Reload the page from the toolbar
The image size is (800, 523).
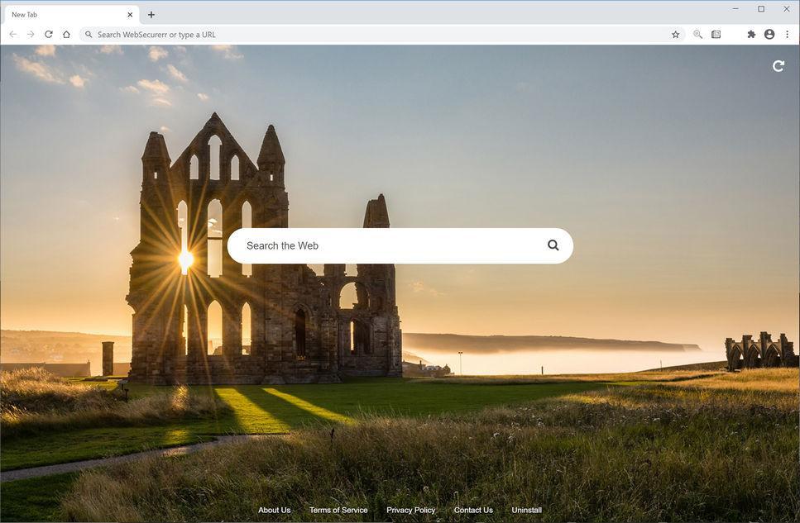pyautogui.click(x=49, y=34)
